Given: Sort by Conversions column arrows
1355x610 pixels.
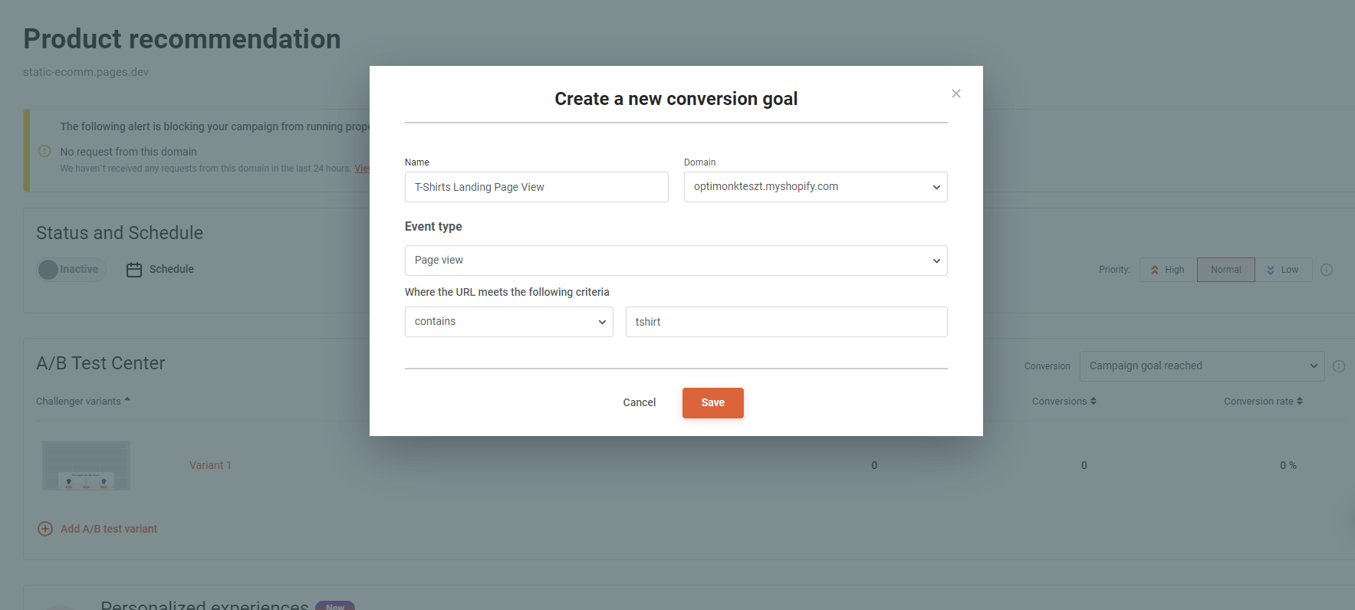Looking at the screenshot, I should tap(1094, 401).
